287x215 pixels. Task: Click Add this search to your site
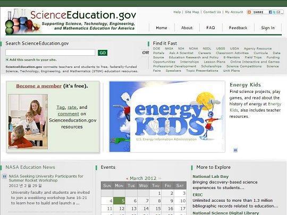[33, 59]
